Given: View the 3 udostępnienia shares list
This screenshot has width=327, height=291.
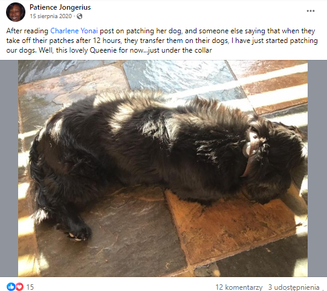Looking at the screenshot, I should (x=294, y=287).
